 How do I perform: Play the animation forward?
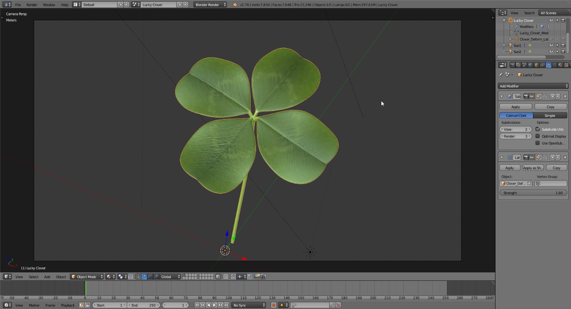coord(214,305)
